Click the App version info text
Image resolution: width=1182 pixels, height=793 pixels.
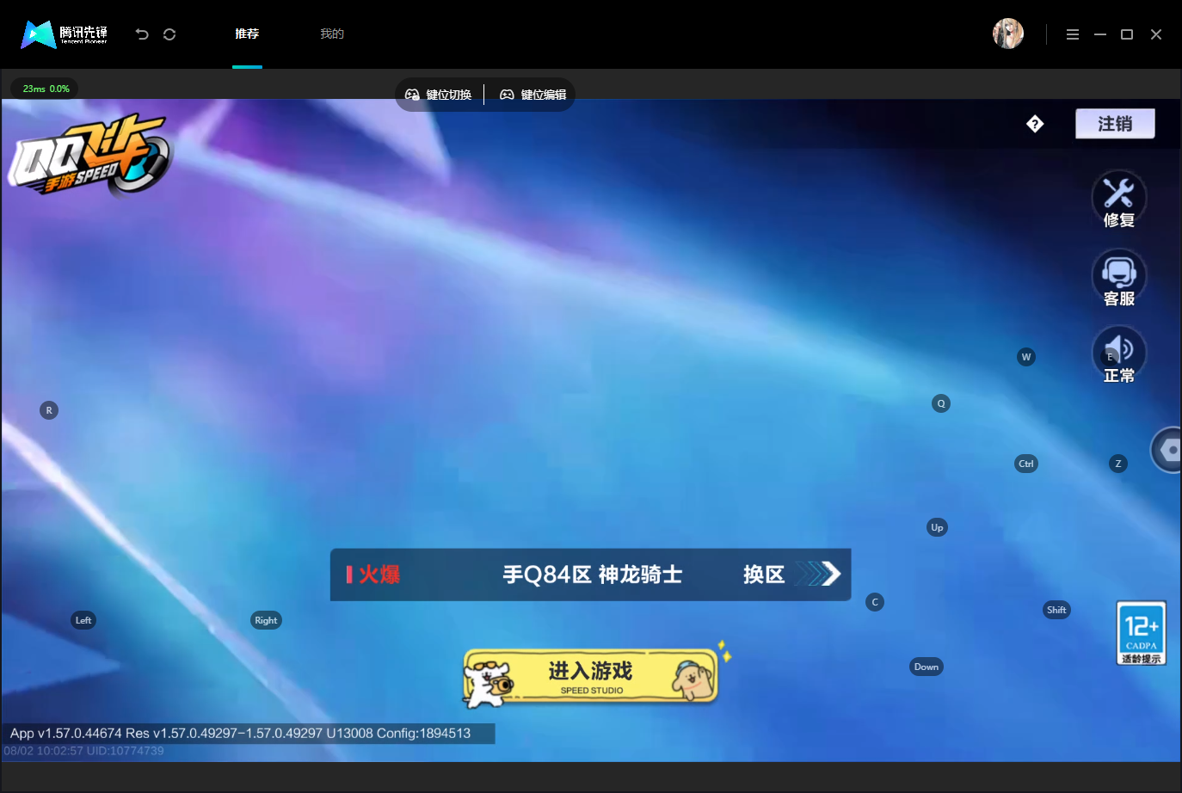241,734
